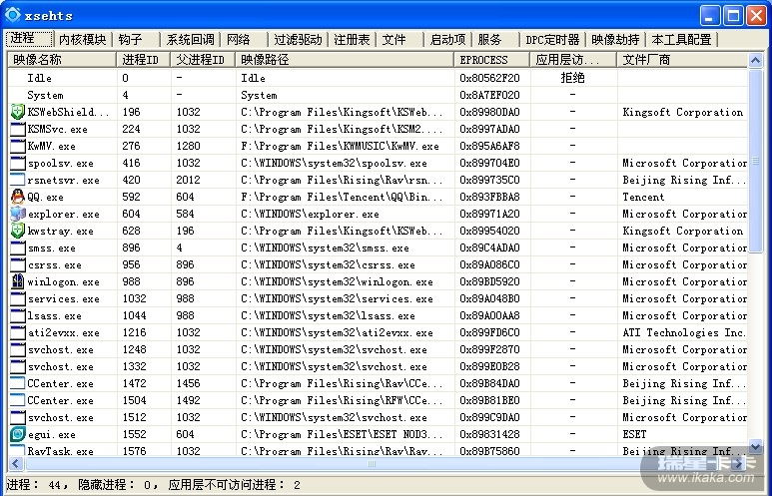Image resolution: width=772 pixels, height=496 pixels.
Task: Click EPROCESS value 0x893FBBA8
Action: pos(490,197)
